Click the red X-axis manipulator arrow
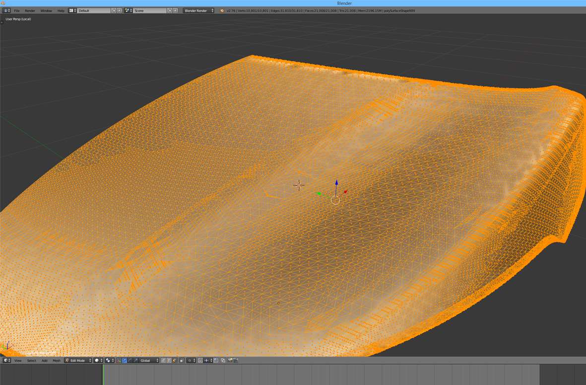Image resolution: width=586 pixels, height=385 pixels. tap(346, 192)
